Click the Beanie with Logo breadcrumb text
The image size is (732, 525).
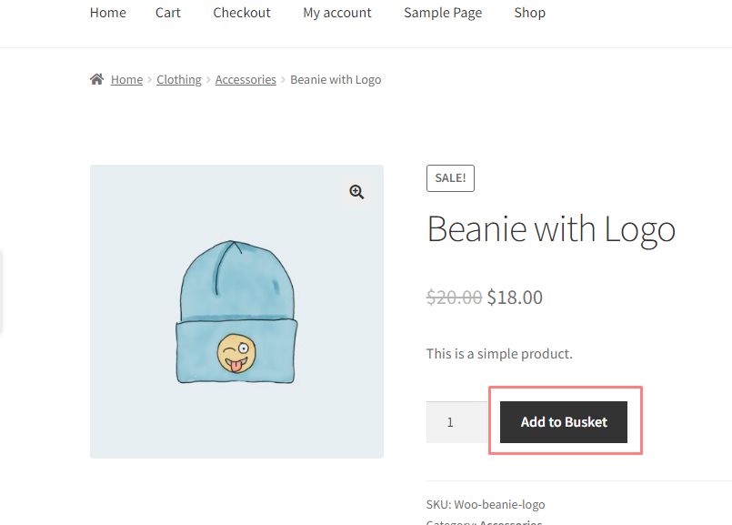[336, 80]
